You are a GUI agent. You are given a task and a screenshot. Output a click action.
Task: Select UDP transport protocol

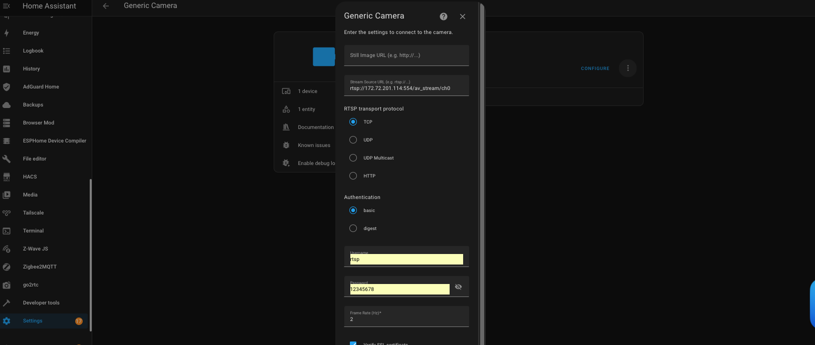pos(353,140)
